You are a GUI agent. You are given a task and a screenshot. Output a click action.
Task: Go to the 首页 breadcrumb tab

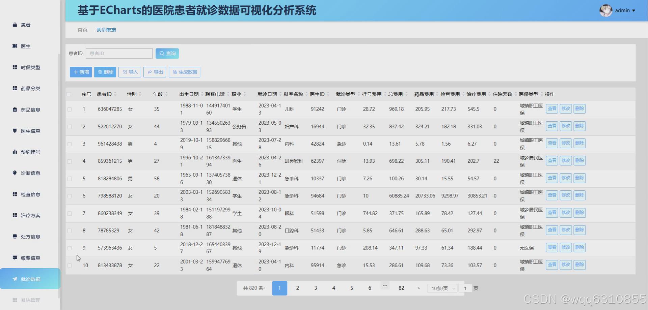click(x=82, y=30)
